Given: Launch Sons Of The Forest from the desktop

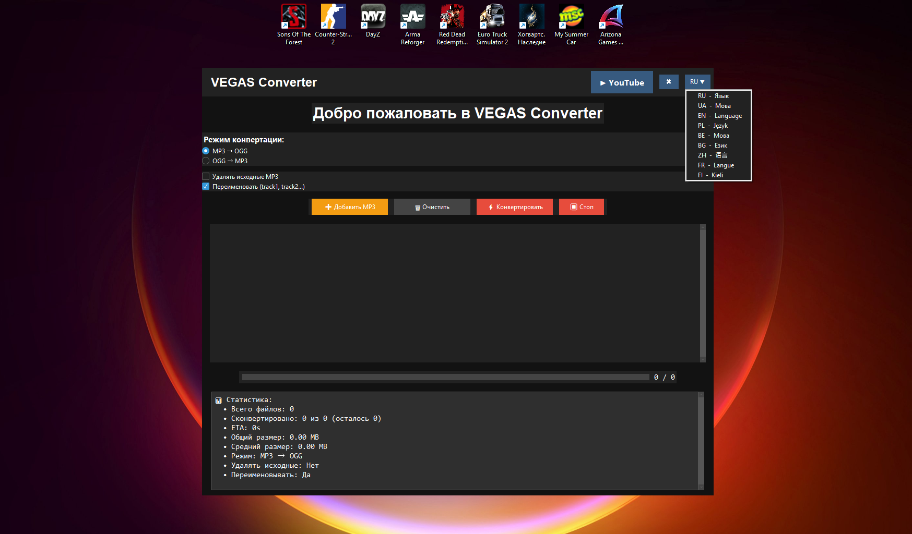Looking at the screenshot, I should tap(293, 17).
